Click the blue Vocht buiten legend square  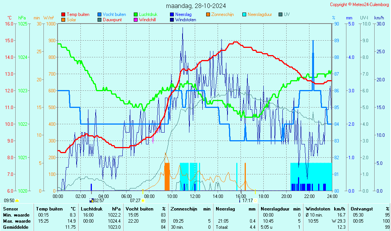(x=99, y=14)
